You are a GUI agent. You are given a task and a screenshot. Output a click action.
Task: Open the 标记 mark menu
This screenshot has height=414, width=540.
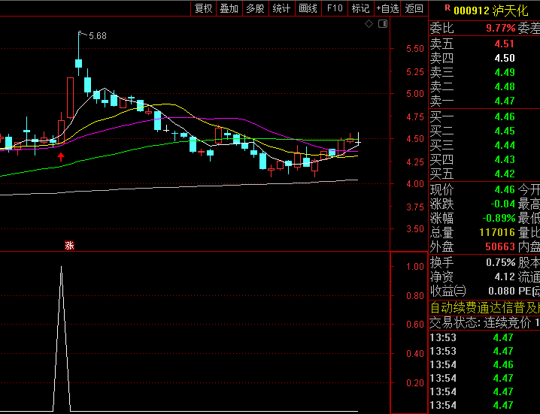360,9
